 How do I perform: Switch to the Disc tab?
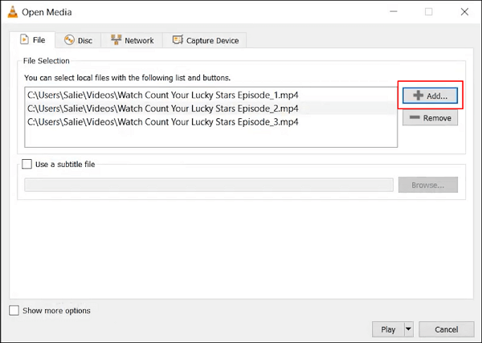pyautogui.click(x=79, y=40)
